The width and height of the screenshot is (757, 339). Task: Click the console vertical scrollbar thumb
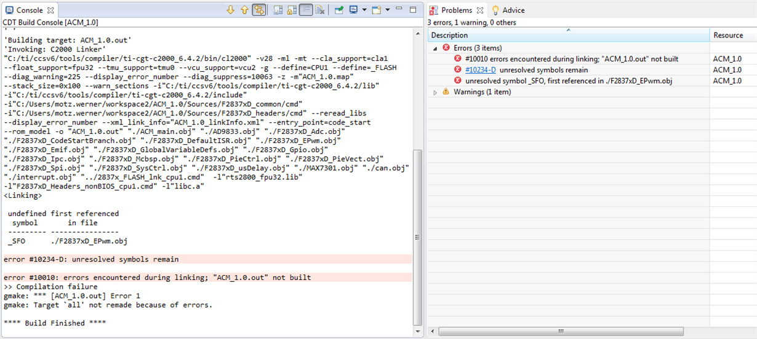[x=418, y=236]
